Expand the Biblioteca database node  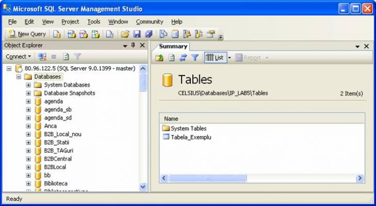pos(28,183)
